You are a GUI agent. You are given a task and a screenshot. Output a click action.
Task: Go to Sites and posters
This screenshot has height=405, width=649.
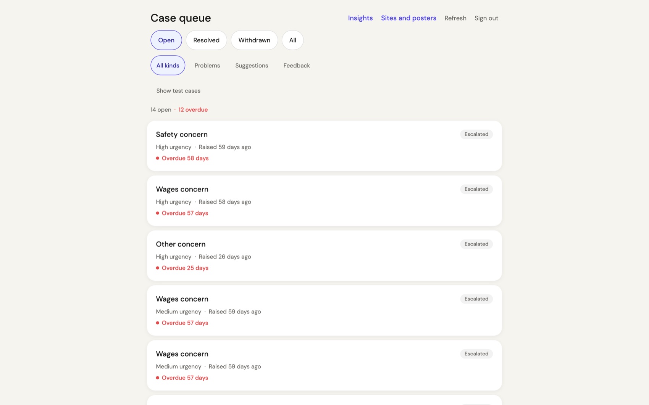click(x=408, y=18)
